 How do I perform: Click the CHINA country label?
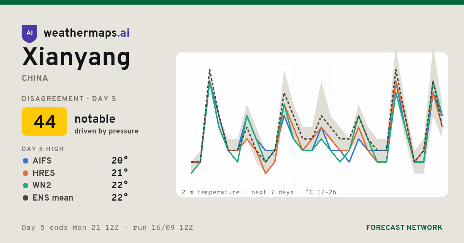coord(35,78)
